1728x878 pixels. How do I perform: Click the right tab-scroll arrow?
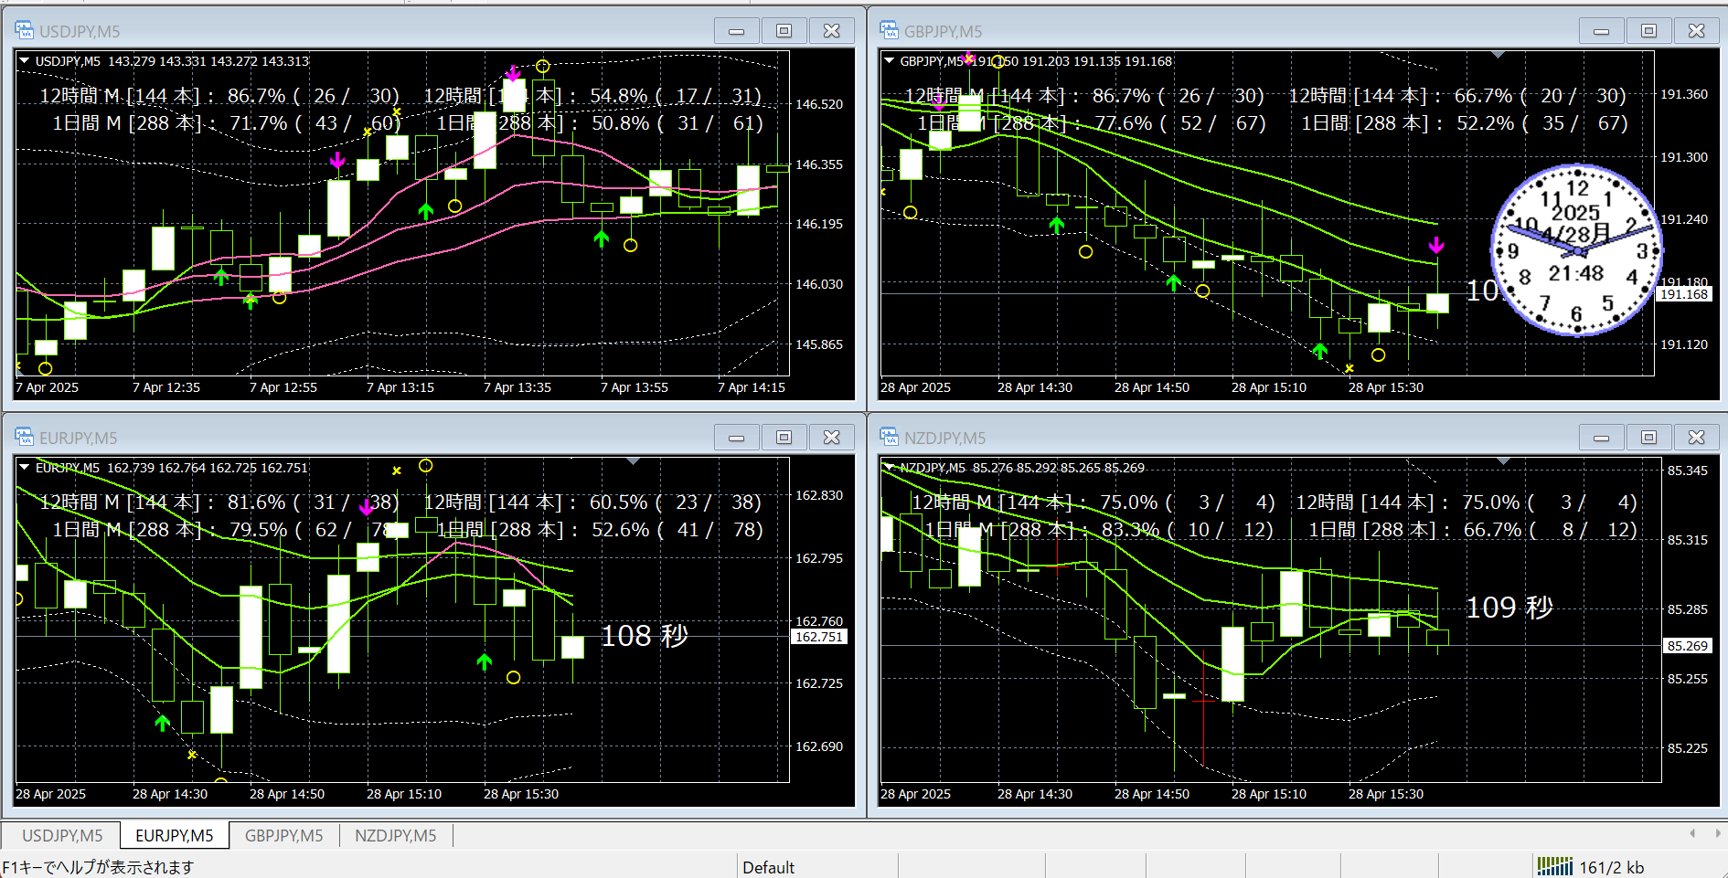click(x=1717, y=833)
